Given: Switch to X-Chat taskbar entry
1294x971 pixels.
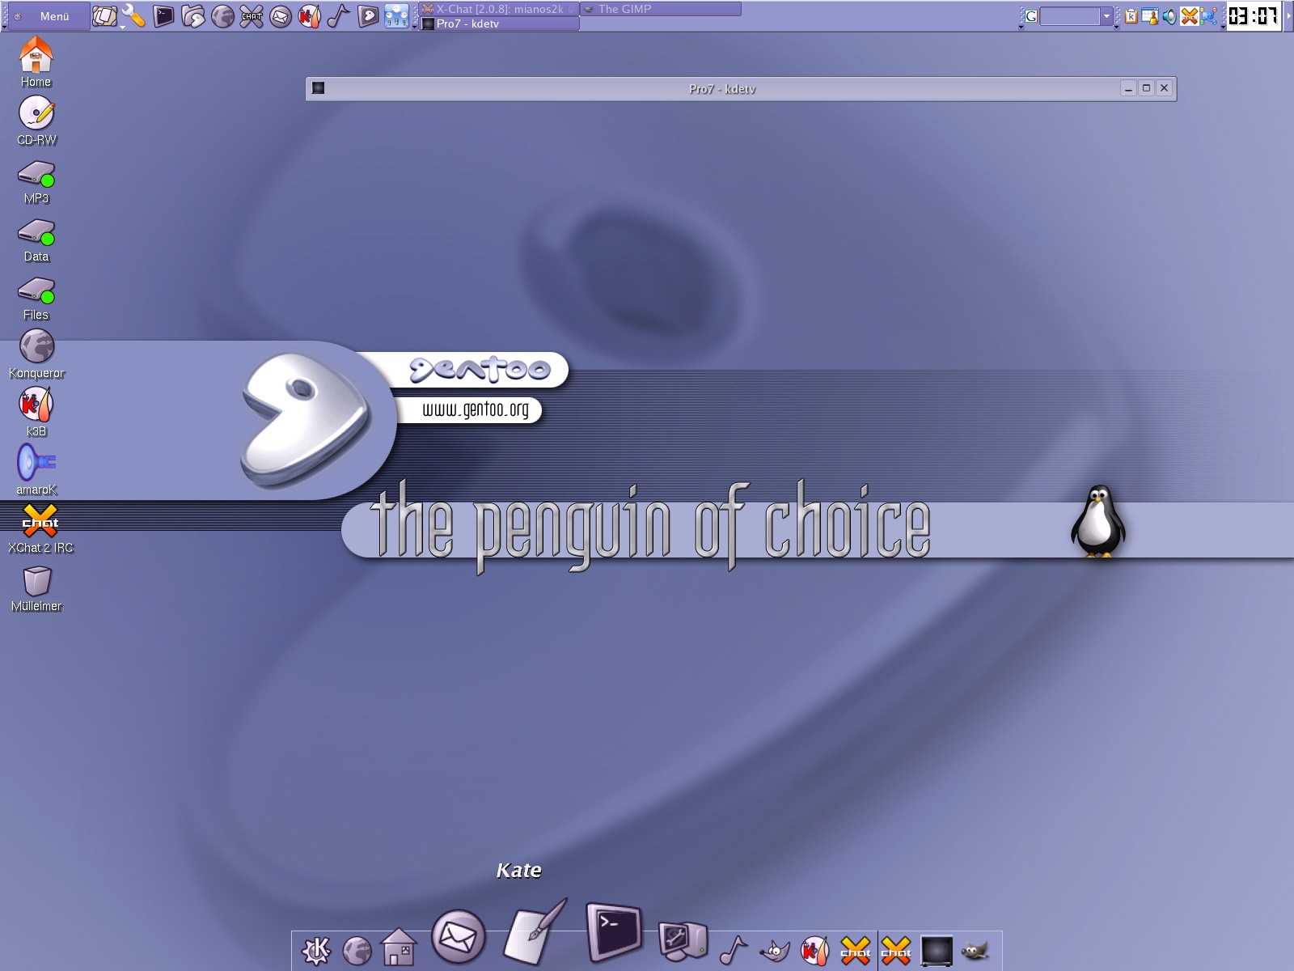Looking at the screenshot, I should (499, 9).
